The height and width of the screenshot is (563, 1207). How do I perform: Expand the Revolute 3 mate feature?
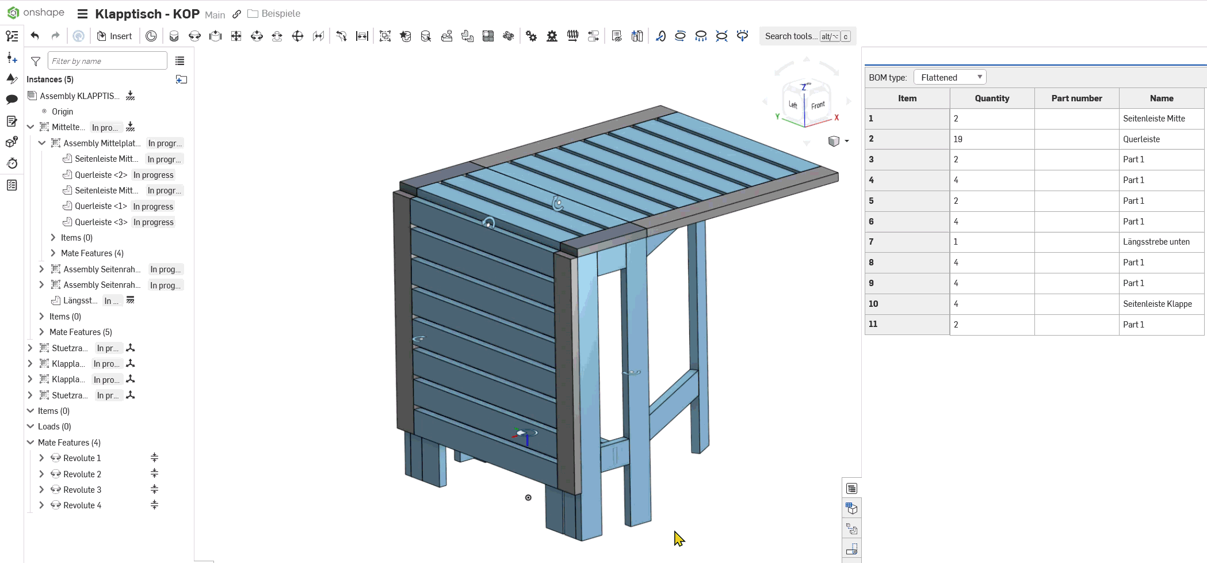pyautogui.click(x=41, y=490)
